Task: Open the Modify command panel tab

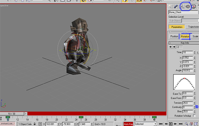Action: coord(176,7)
